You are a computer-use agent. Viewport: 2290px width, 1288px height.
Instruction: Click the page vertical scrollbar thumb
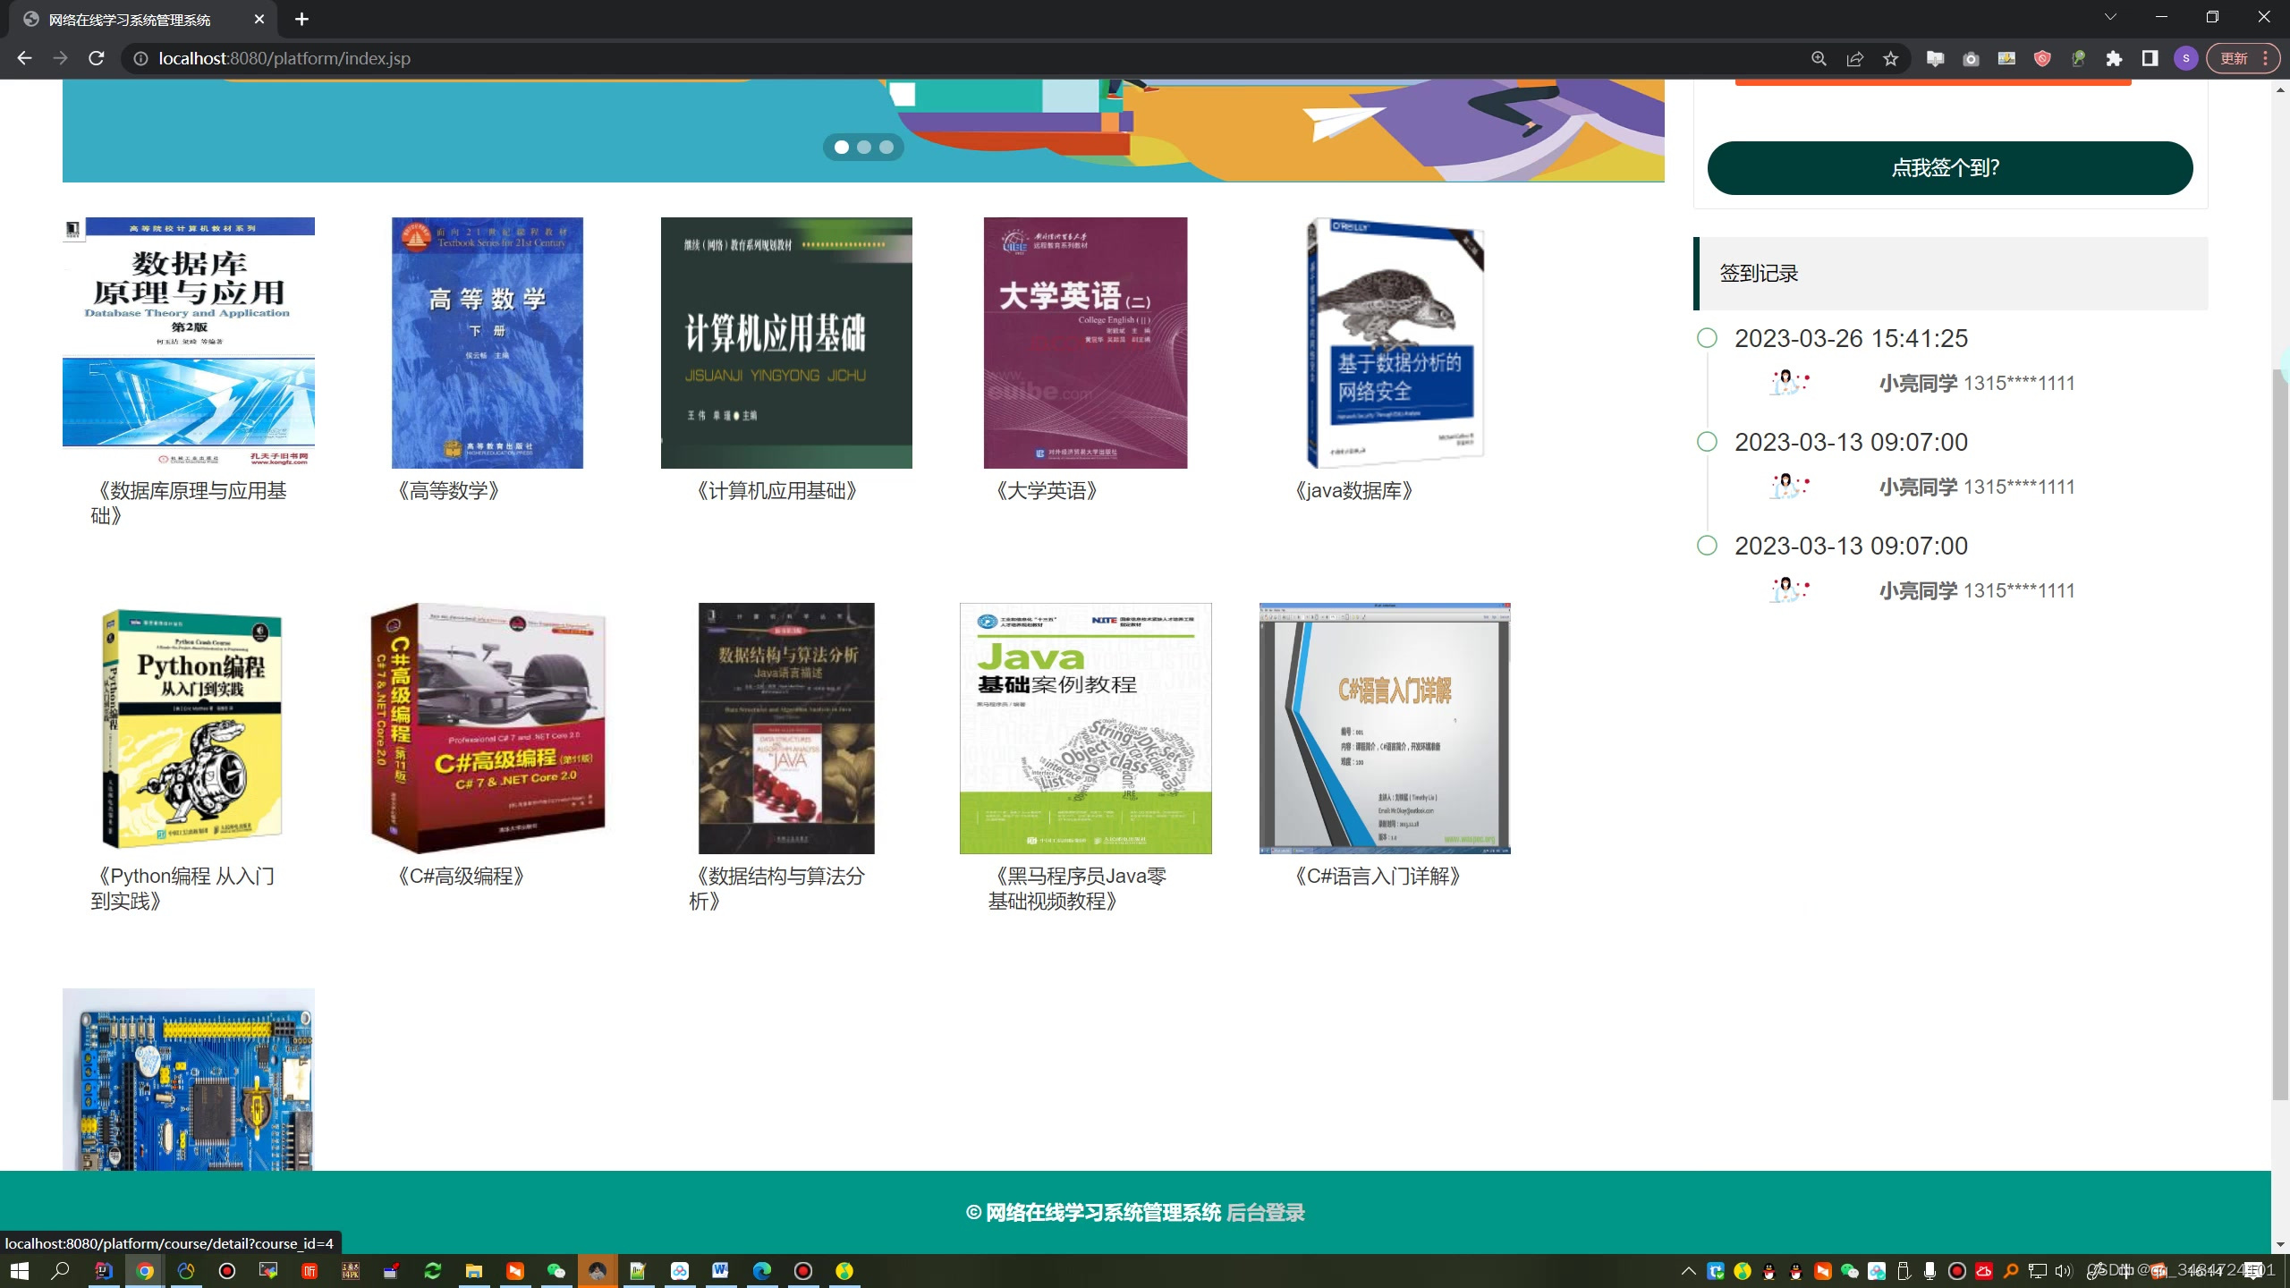[2280, 733]
